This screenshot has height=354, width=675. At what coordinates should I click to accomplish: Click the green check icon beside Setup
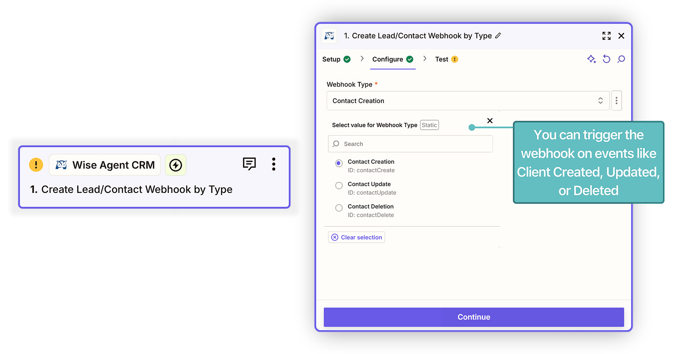[x=347, y=59]
